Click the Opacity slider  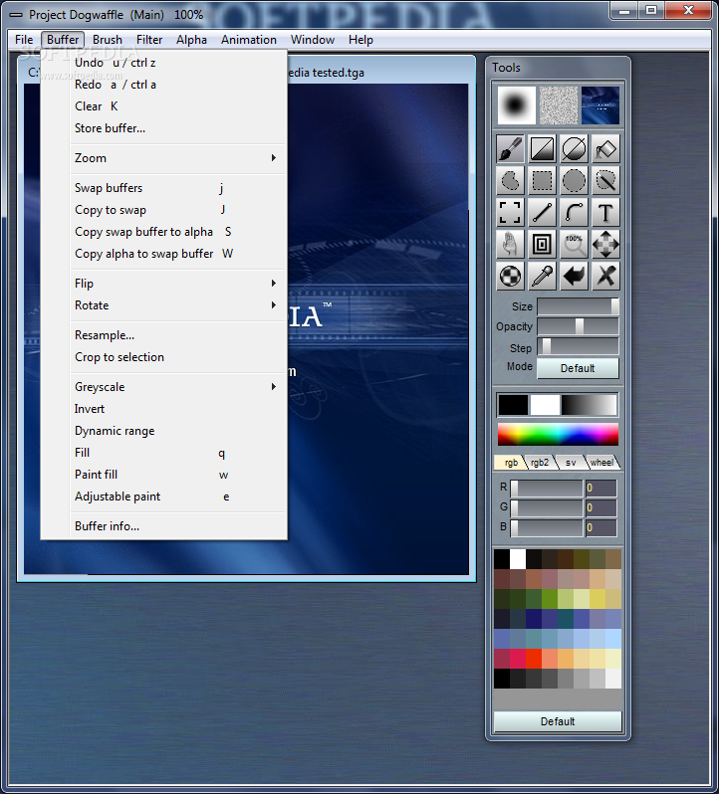pyautogui.click(x=578, y=326)
